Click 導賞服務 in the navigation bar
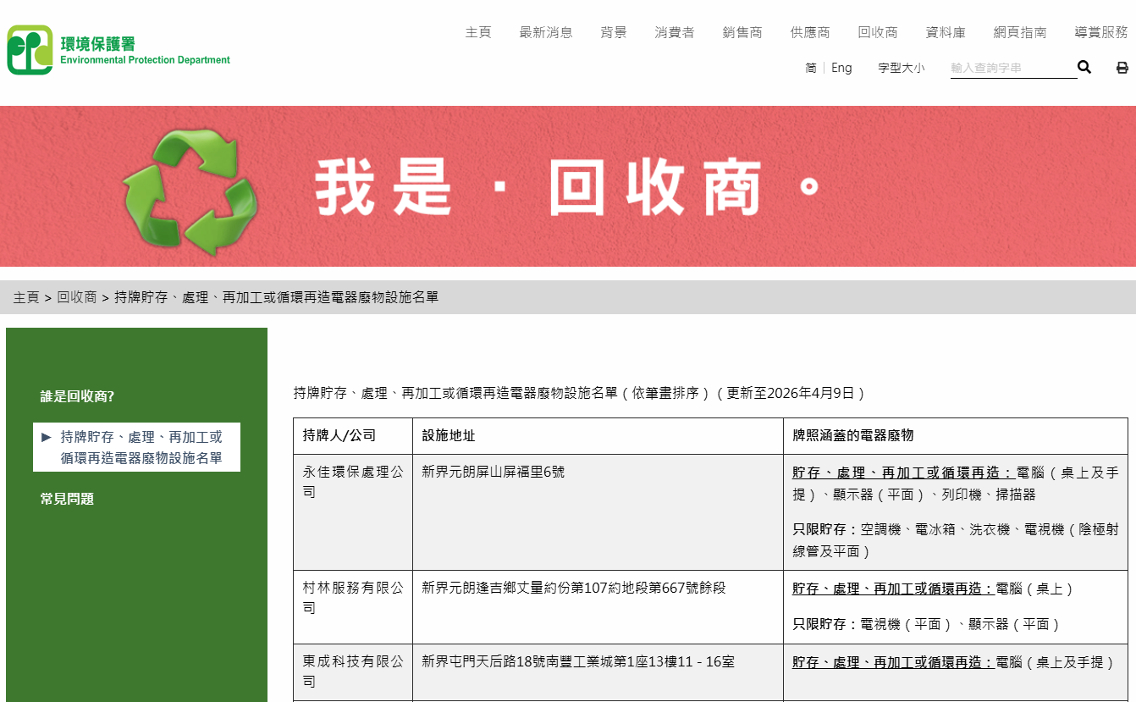This screenshot has width=1136, height=702. 1100,32
